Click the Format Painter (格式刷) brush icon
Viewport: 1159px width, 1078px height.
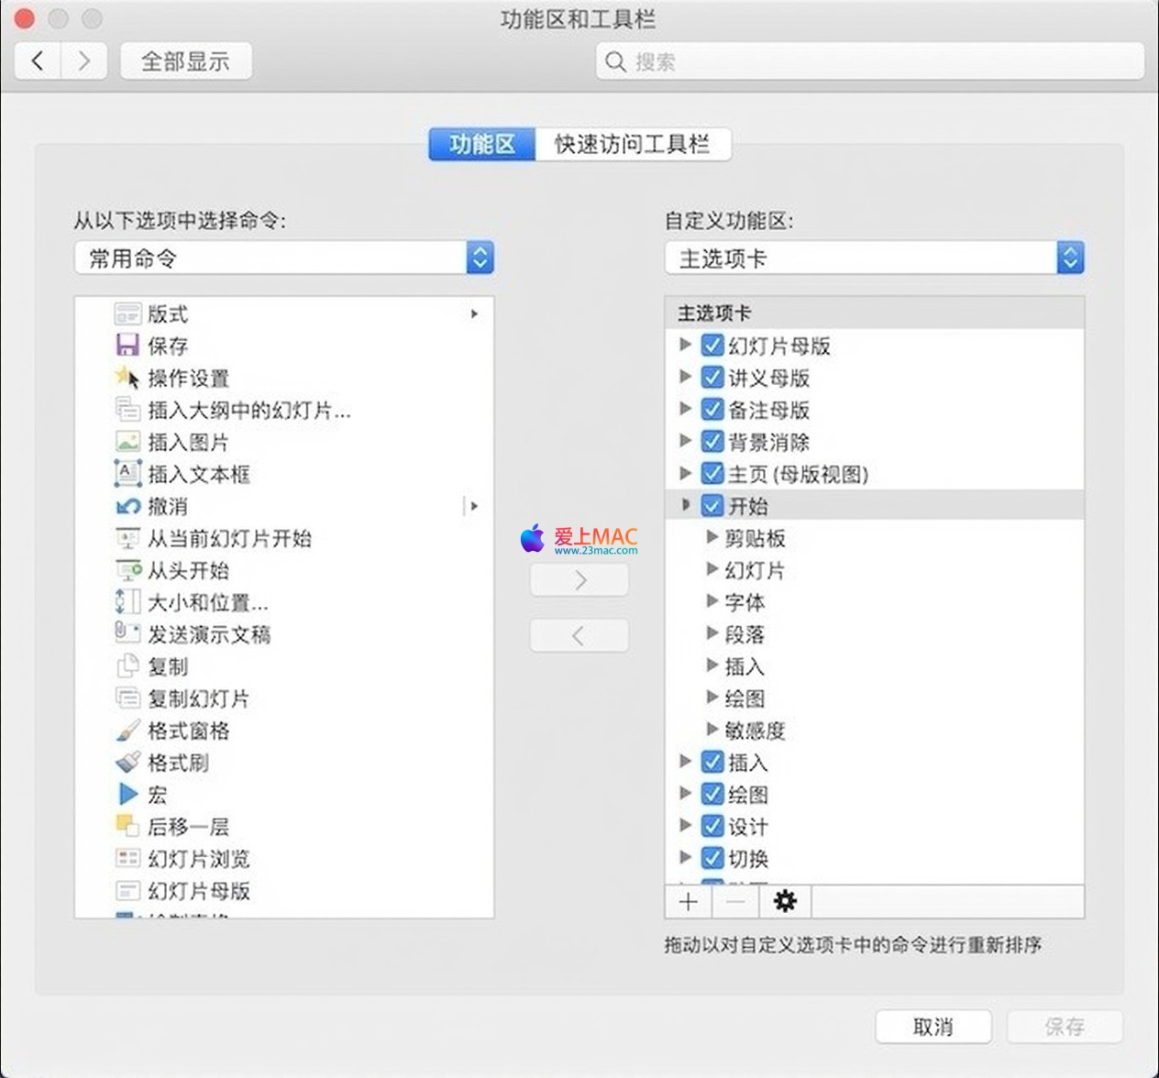(x=127, y=763)
